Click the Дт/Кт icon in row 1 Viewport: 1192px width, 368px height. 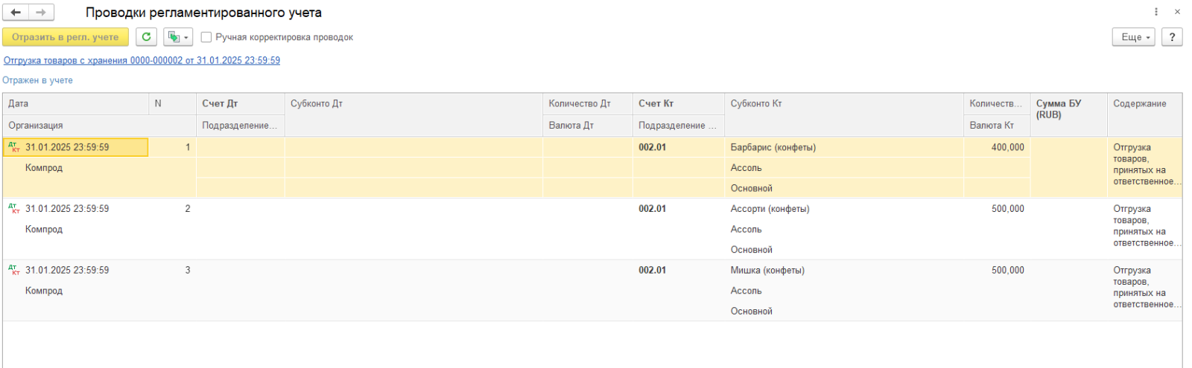14,147
